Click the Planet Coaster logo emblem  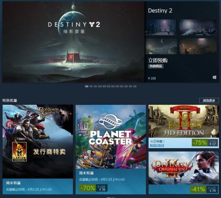[110, 122]
